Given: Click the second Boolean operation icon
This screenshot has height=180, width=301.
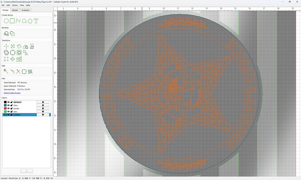Looking at the screenshot, I should click(x=12, y=33).
